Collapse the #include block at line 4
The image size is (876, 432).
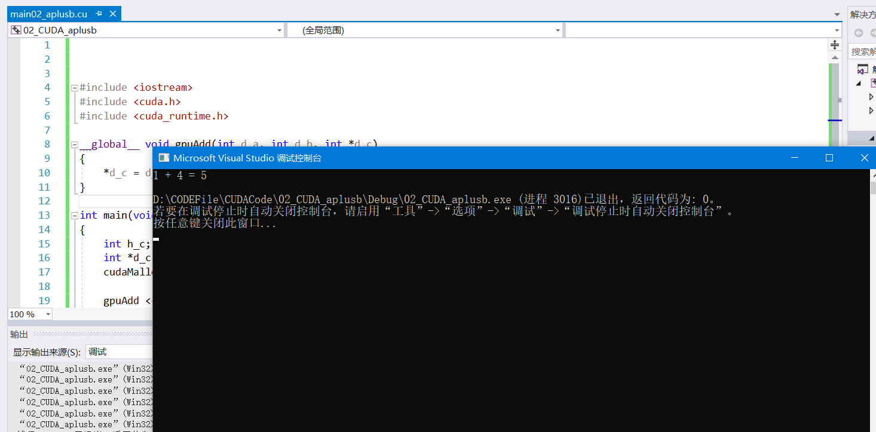74,88
